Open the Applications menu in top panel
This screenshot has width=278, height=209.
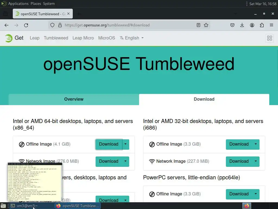coord(18,4)
